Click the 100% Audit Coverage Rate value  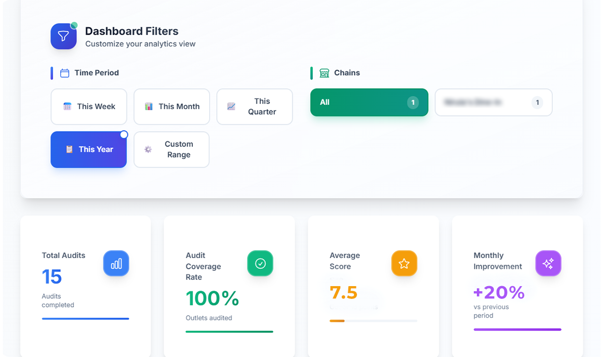pyautogui.click(x=212, y=298)
